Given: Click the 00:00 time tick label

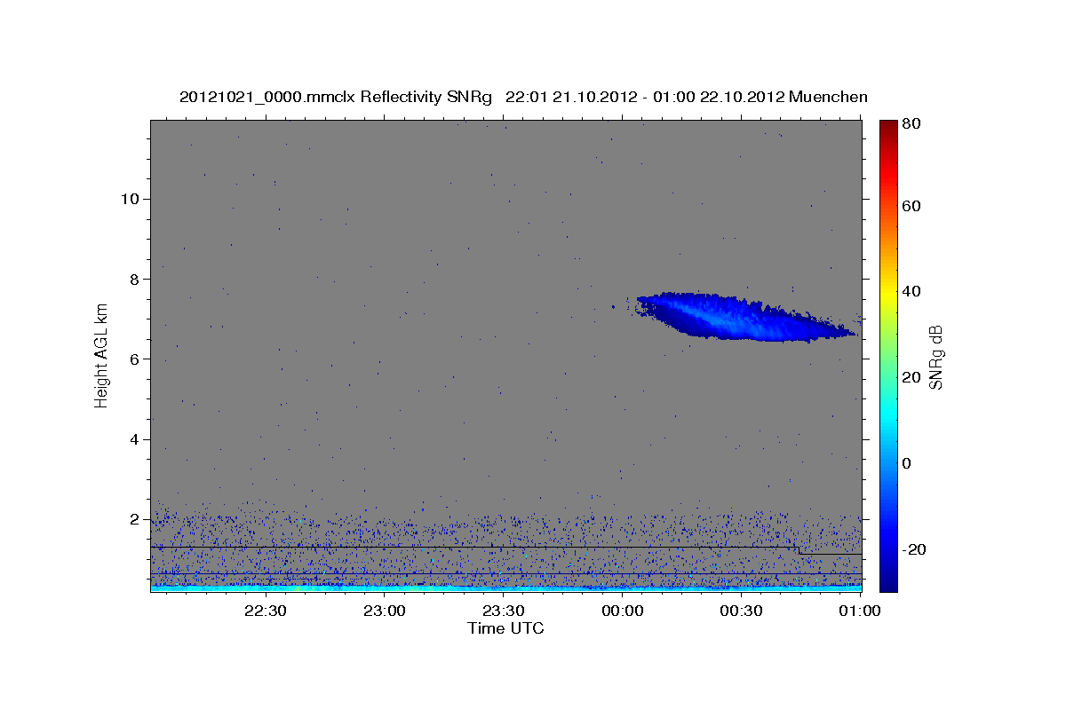Looking at the screenshot, I should coord(623,611).
